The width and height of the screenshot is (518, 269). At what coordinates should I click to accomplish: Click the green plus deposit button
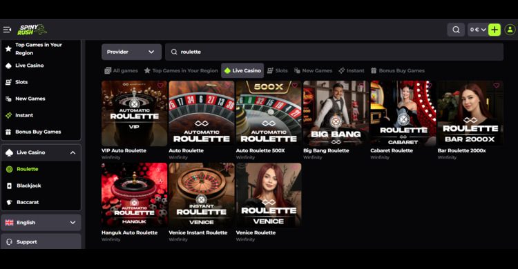tap(495, 30)
